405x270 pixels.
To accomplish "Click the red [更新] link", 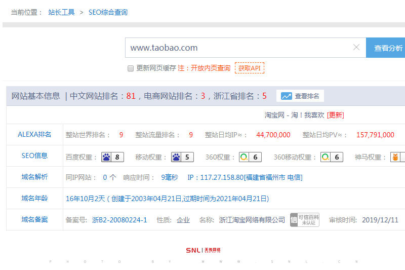I will pyautogui.click(x=335, y=115).
